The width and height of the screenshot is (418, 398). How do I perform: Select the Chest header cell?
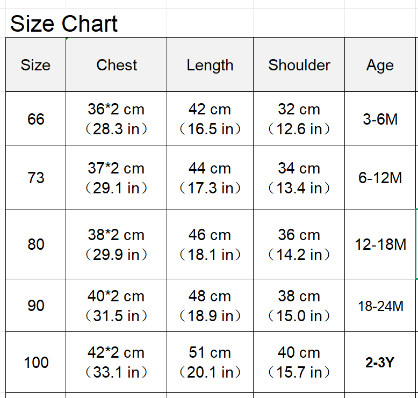point(117,65)
